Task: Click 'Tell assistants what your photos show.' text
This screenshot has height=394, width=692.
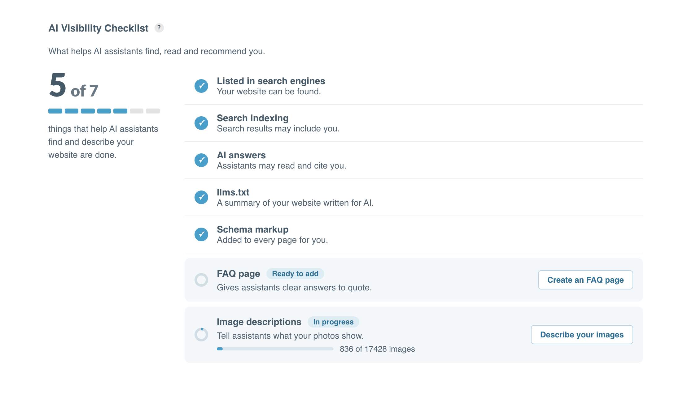Action: tap(290, 336)
